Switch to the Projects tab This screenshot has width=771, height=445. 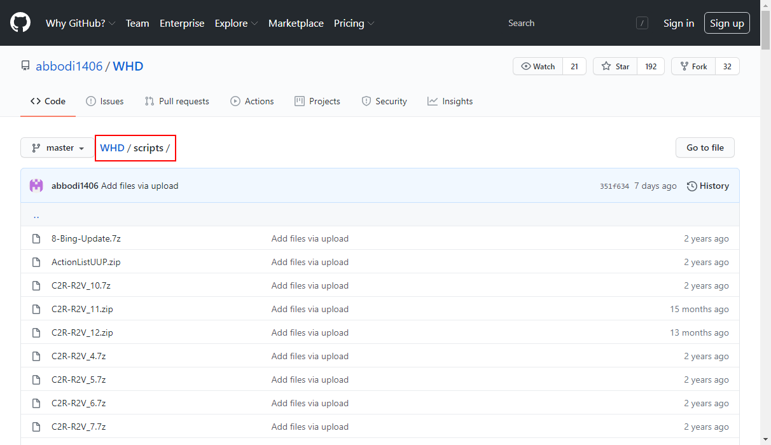[317, 101]
